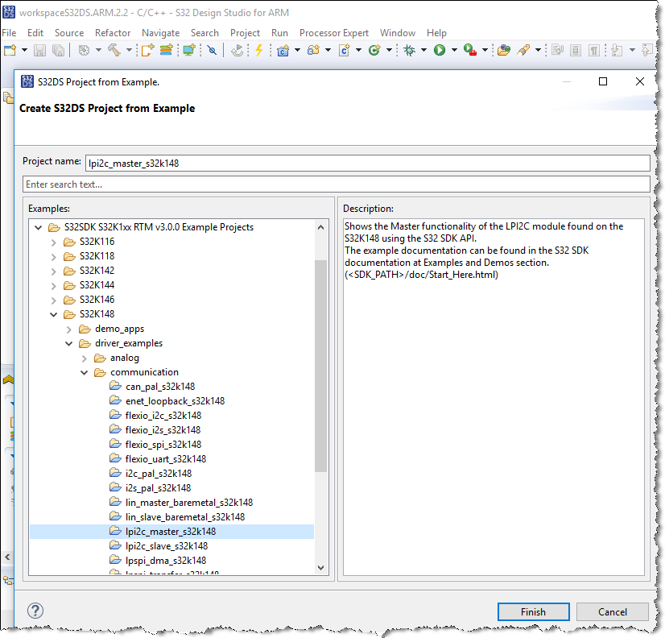Click the build configuration toolbar icon
This screenshot has width=665, height=638.
84,51
